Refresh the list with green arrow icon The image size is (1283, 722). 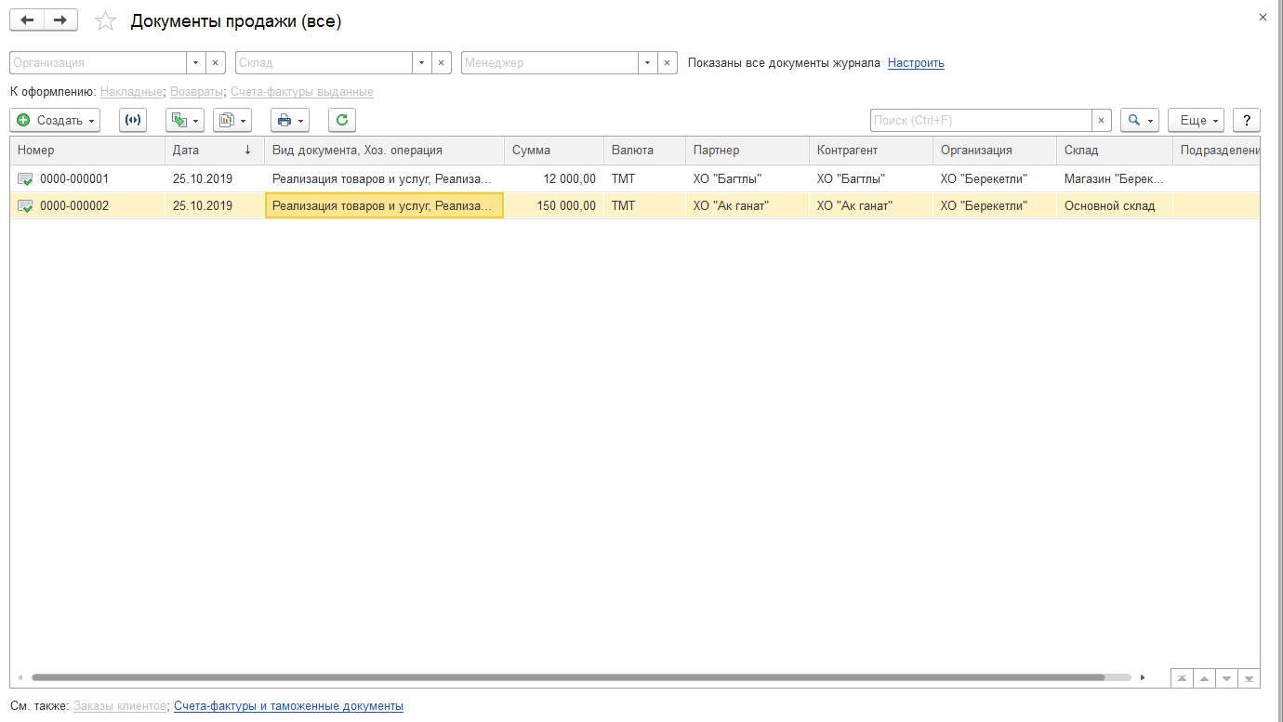pos(342,120)
